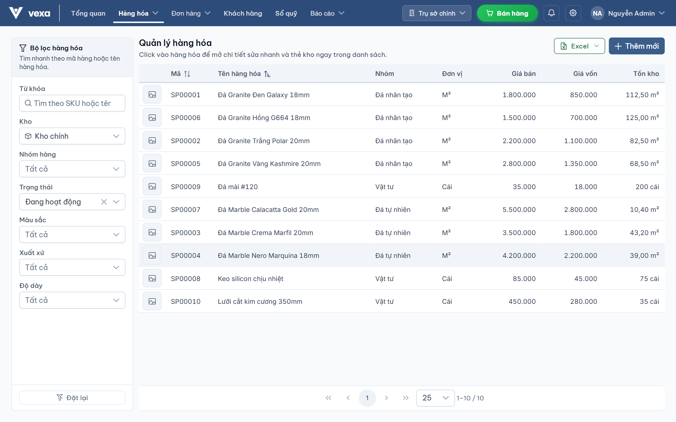
Task: Focus the SKU keyword search field
Action: (x=72, y=103)
